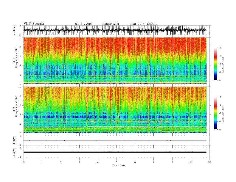Click the ch.2 spectrogram color scale bar

pos(215,113)
